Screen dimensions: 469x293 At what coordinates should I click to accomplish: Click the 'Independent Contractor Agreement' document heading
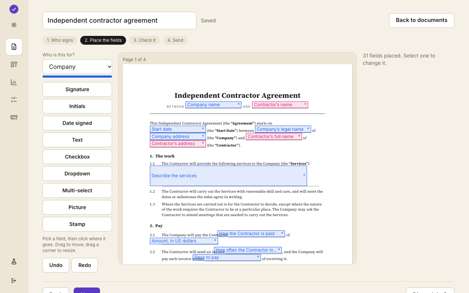[237, 96]
